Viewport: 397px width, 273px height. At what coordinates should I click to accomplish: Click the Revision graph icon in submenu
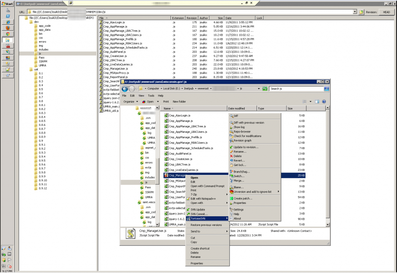231,141
